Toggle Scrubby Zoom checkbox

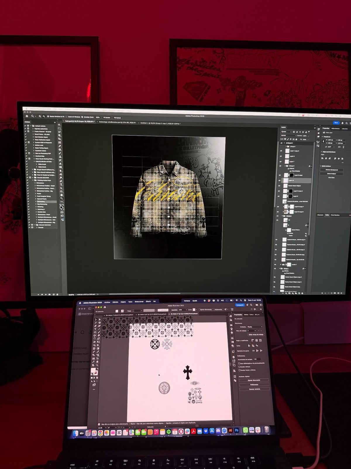82,117
